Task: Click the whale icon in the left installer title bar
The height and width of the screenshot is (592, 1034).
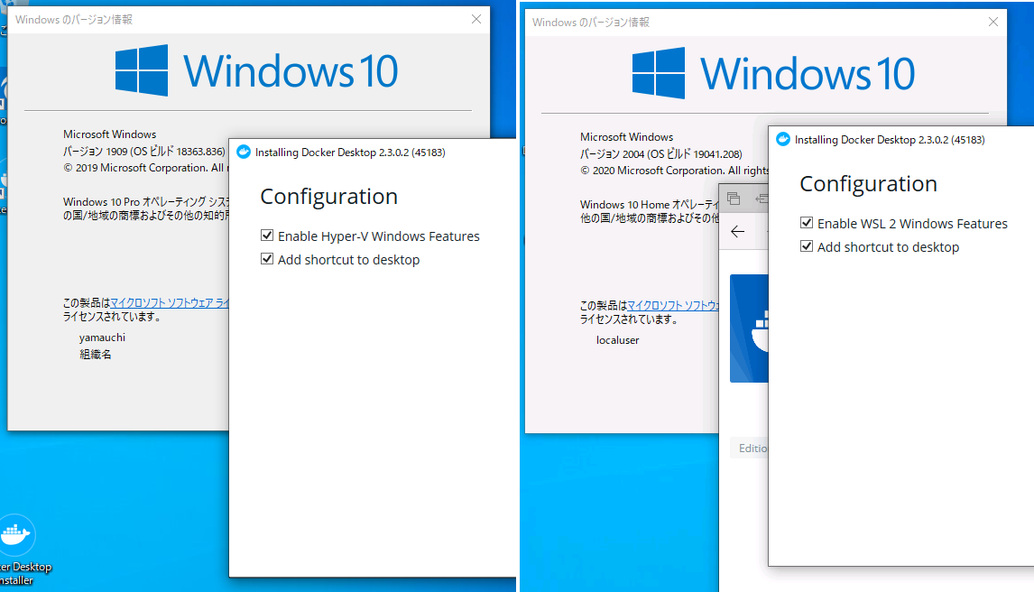Action: click(x=244, y=152)
